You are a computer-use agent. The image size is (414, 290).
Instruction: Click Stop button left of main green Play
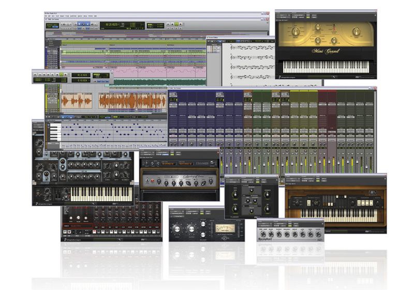pos(172,24)
